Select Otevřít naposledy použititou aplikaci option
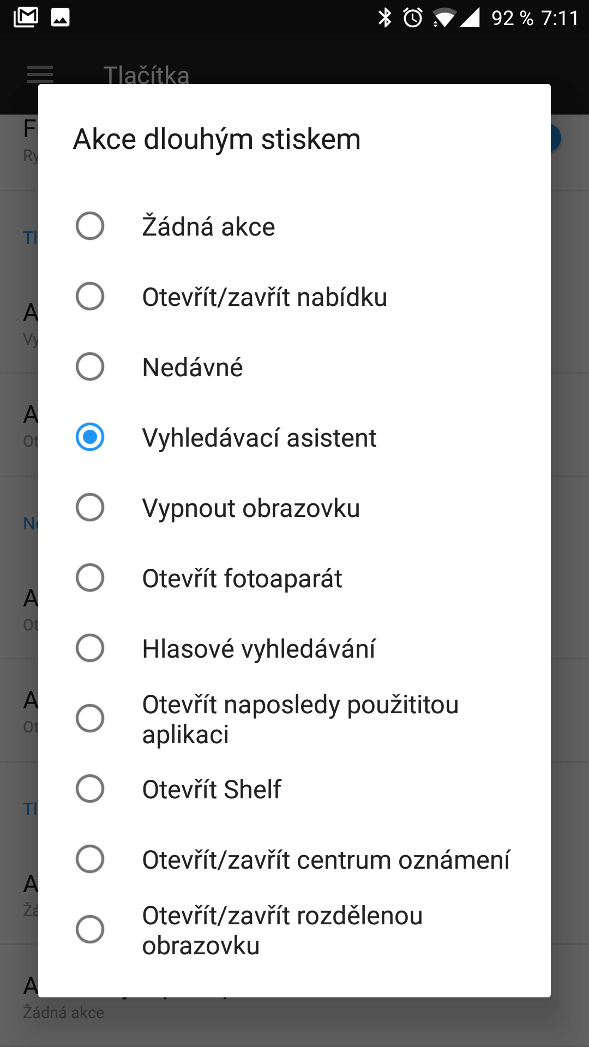 (x=90, y=719)
